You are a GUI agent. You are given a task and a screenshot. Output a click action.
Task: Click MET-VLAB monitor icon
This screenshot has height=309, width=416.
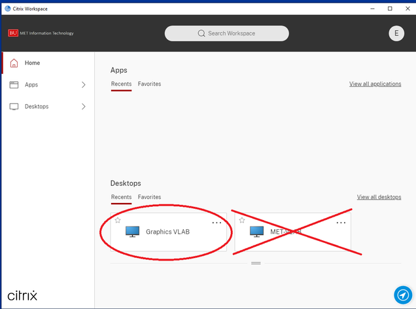(x=256, y=232)
